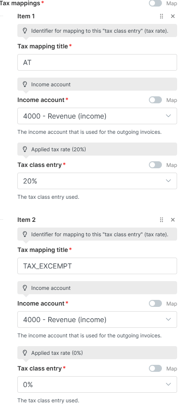Open the 20% Tax class entry dropdown
This screenshot has width=181, height=408.
(97, 181)
